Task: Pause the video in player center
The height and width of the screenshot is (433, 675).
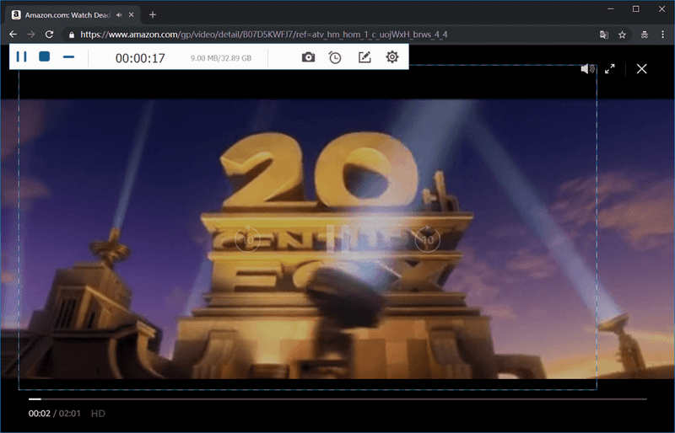Action: [337, 240]
